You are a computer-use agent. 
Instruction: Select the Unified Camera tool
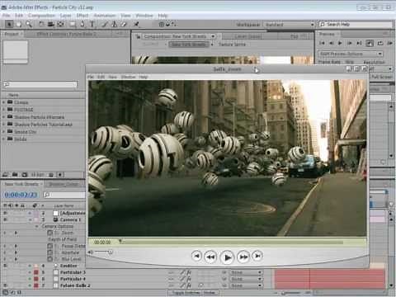[x=51, y=24]
